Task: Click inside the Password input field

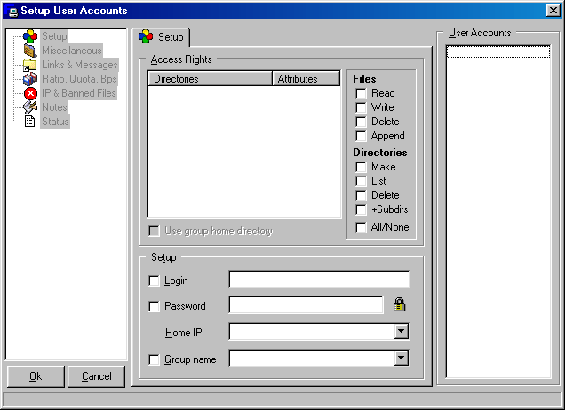Action: coord(306,305)
